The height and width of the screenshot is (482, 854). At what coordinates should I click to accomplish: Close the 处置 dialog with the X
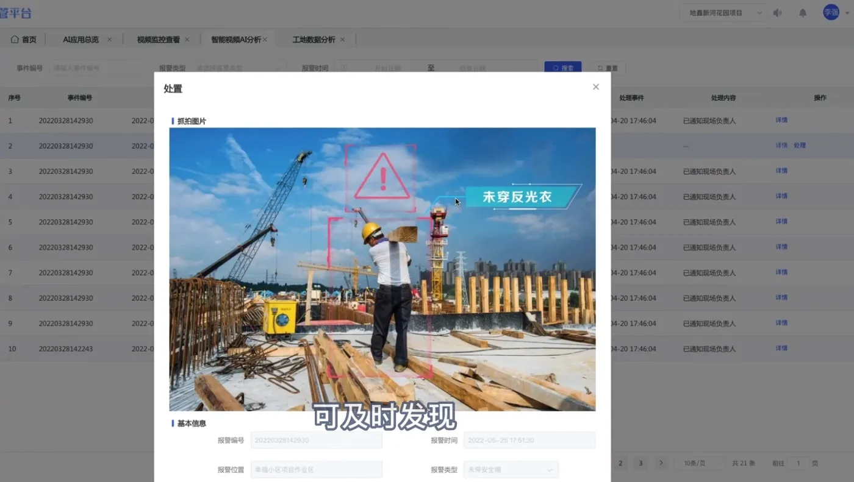[596, 87]
